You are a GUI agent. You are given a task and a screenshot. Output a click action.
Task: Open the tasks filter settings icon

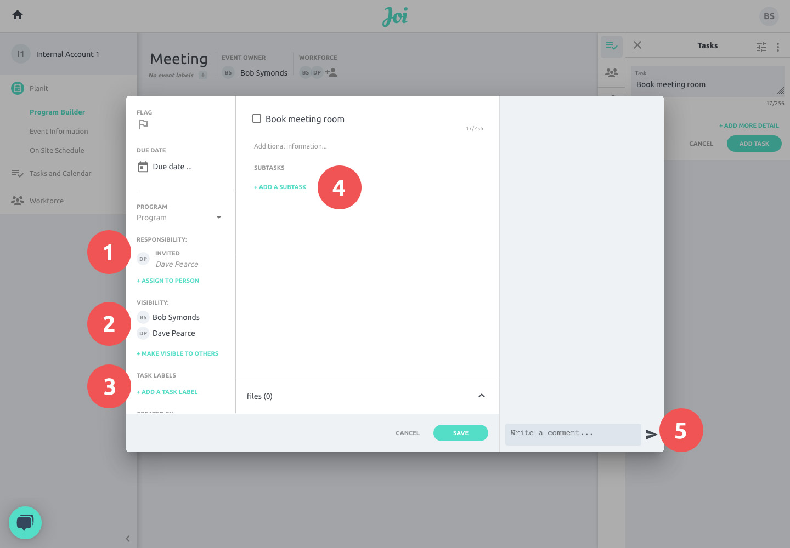point(761,47)
